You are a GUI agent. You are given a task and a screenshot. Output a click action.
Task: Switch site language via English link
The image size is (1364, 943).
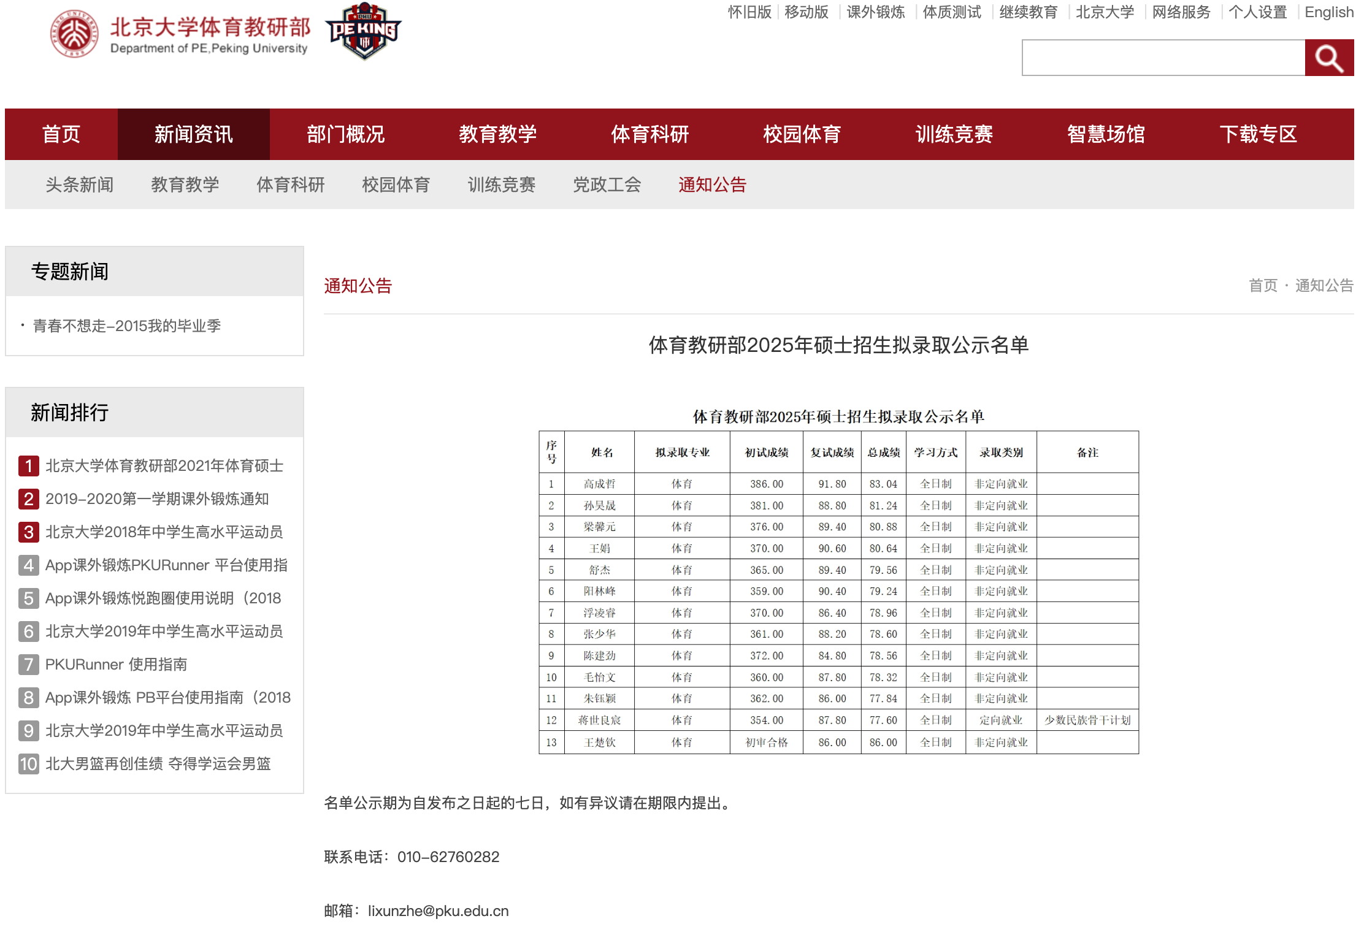1328,12
